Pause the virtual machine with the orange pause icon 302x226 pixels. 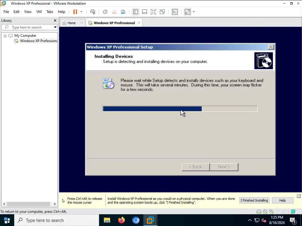pos(75,12)
